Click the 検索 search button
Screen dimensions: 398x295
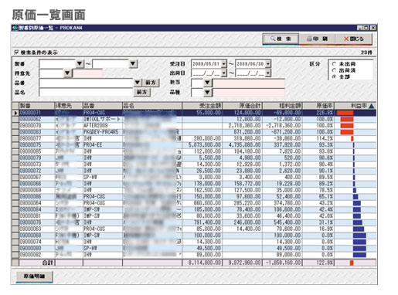pos(281,39)
